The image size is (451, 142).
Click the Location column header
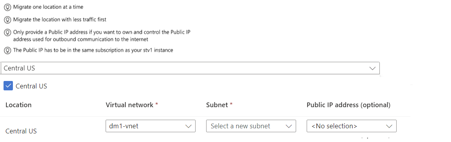click(x=18, y=105)
